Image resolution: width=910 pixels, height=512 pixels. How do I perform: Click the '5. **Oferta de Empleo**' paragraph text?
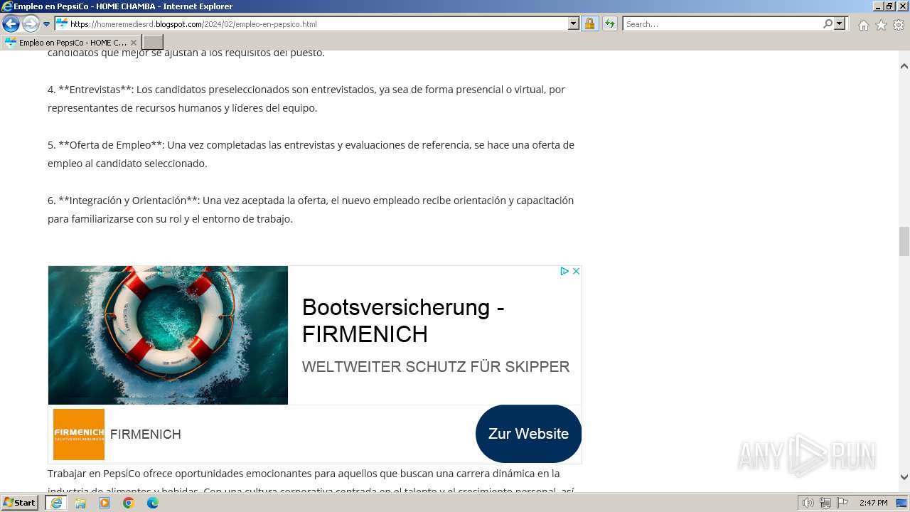(x=311, y=154)
